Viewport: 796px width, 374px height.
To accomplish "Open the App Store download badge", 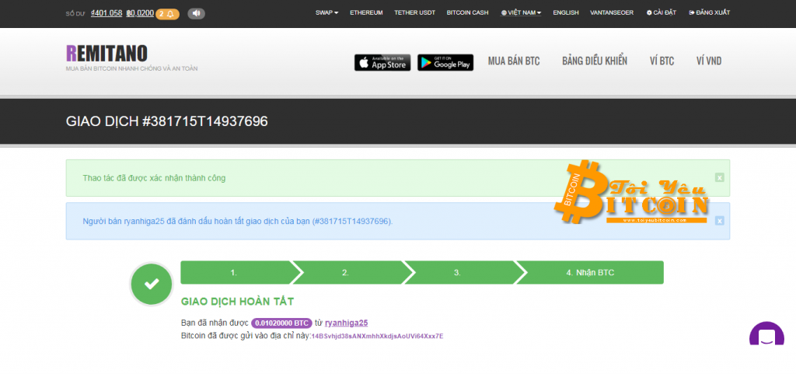I will pos(382,62).
